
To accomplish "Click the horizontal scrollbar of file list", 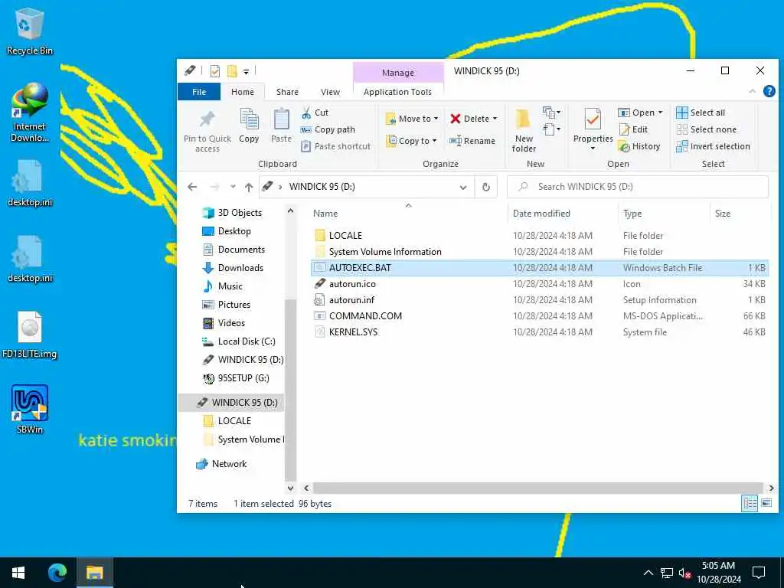I will click(x=538, y=488).
